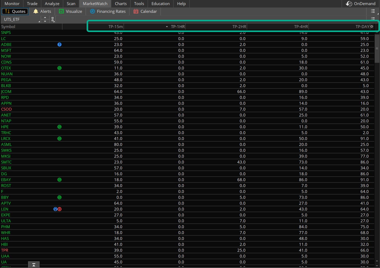
Task: Click the red icon beside LEN
Action: coord(60,209)
